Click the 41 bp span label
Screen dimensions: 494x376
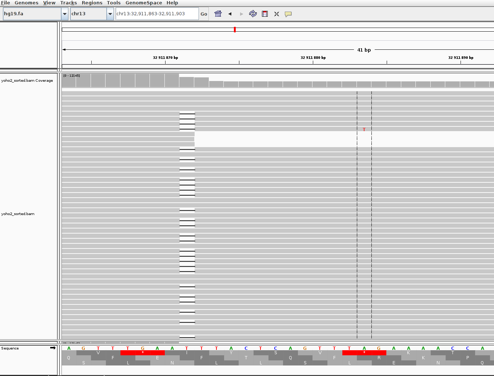coord(364,50)
